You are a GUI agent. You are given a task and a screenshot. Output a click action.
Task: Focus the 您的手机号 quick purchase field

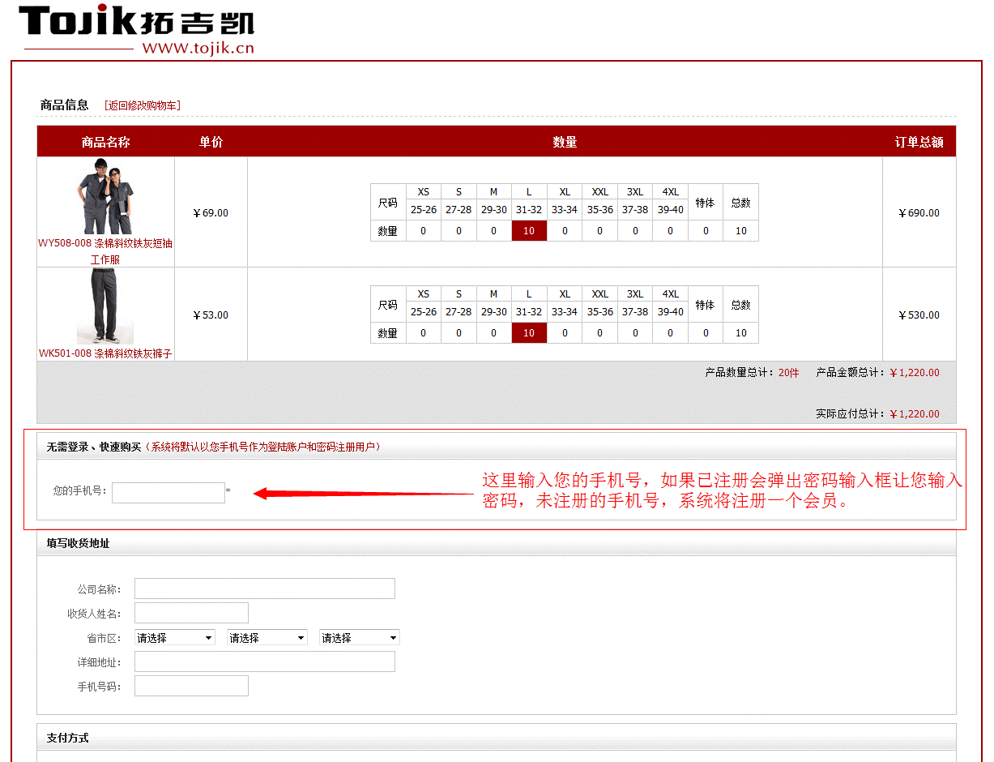169,492
